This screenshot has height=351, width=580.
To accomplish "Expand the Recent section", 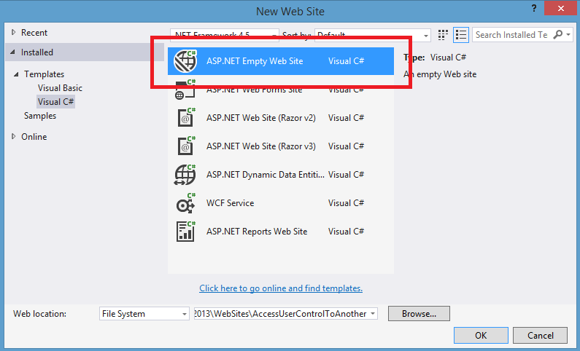I will 13,33.
